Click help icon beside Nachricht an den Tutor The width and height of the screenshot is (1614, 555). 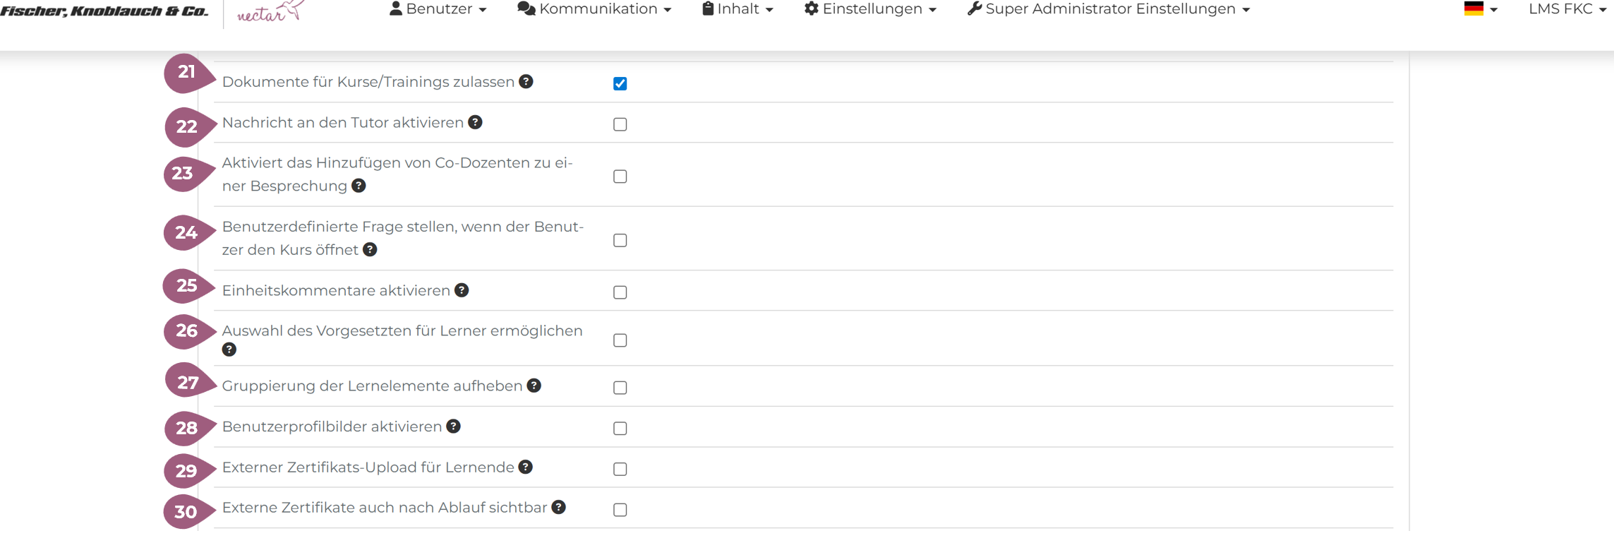(x=476, y=122)
